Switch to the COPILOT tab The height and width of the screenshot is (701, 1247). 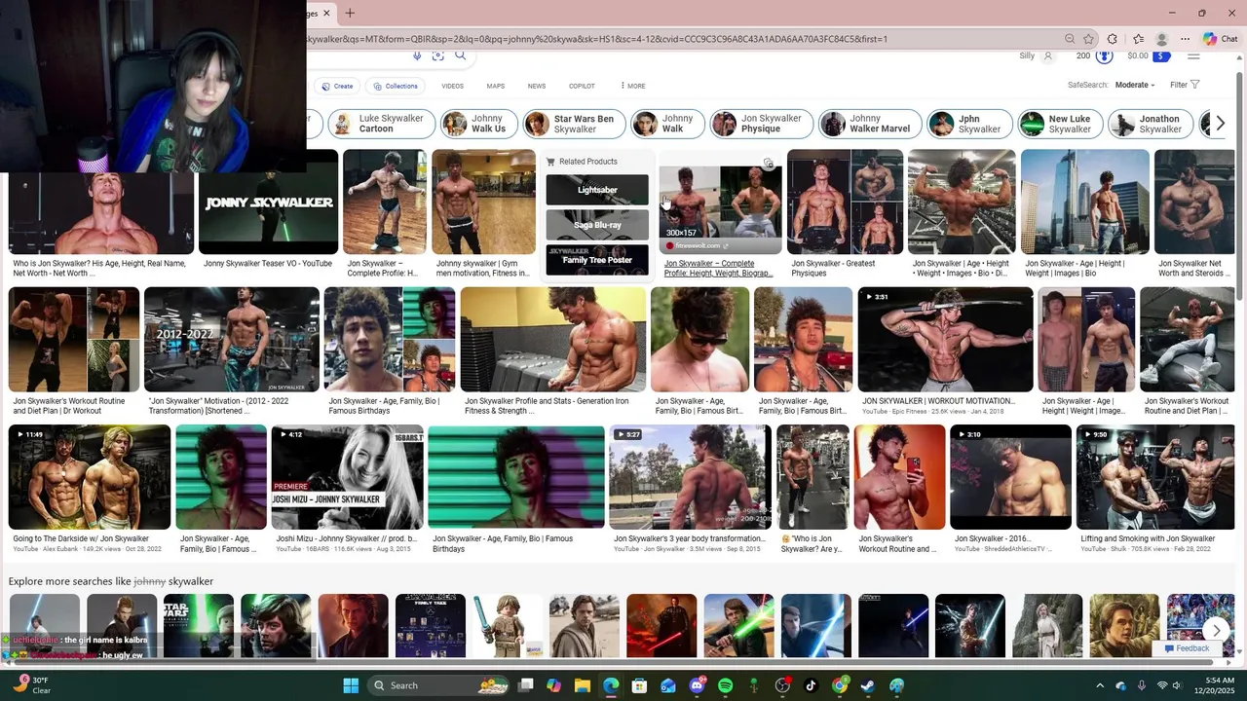(x=582, y=86)
